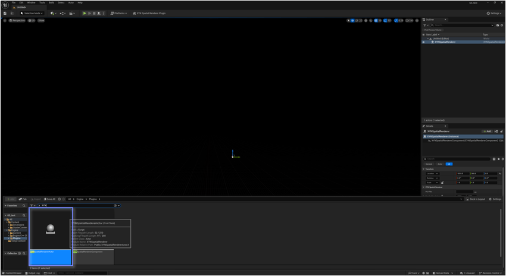Toggle visibility of XYNSpatialRenderer in Outliner

click(x=424, y=42)
